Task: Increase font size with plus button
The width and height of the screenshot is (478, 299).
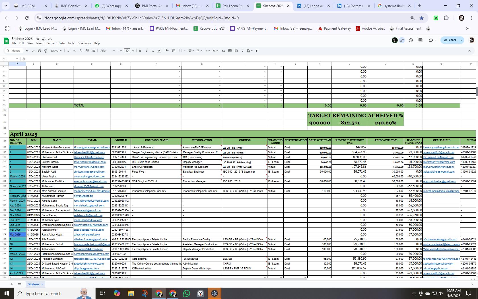Action: coord(133,51)
